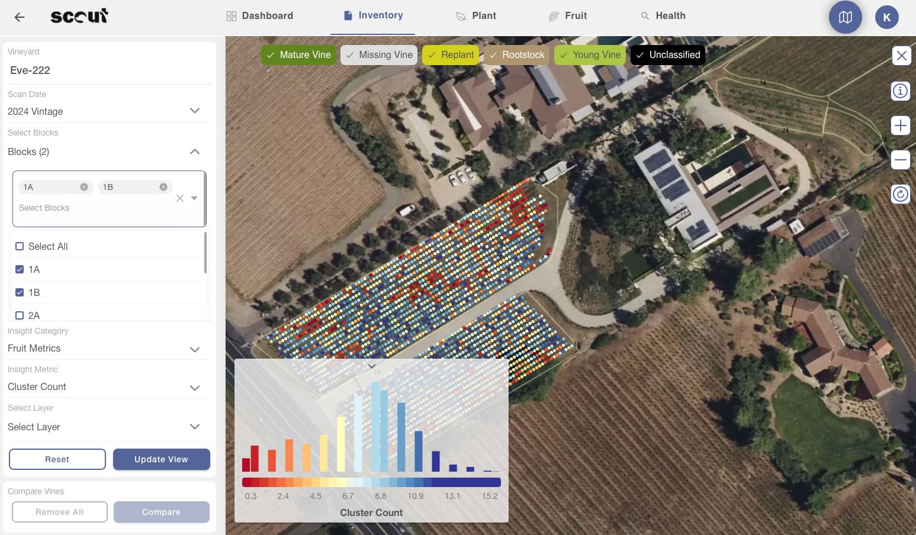Open the map view round button

click(x=845, y=17)
